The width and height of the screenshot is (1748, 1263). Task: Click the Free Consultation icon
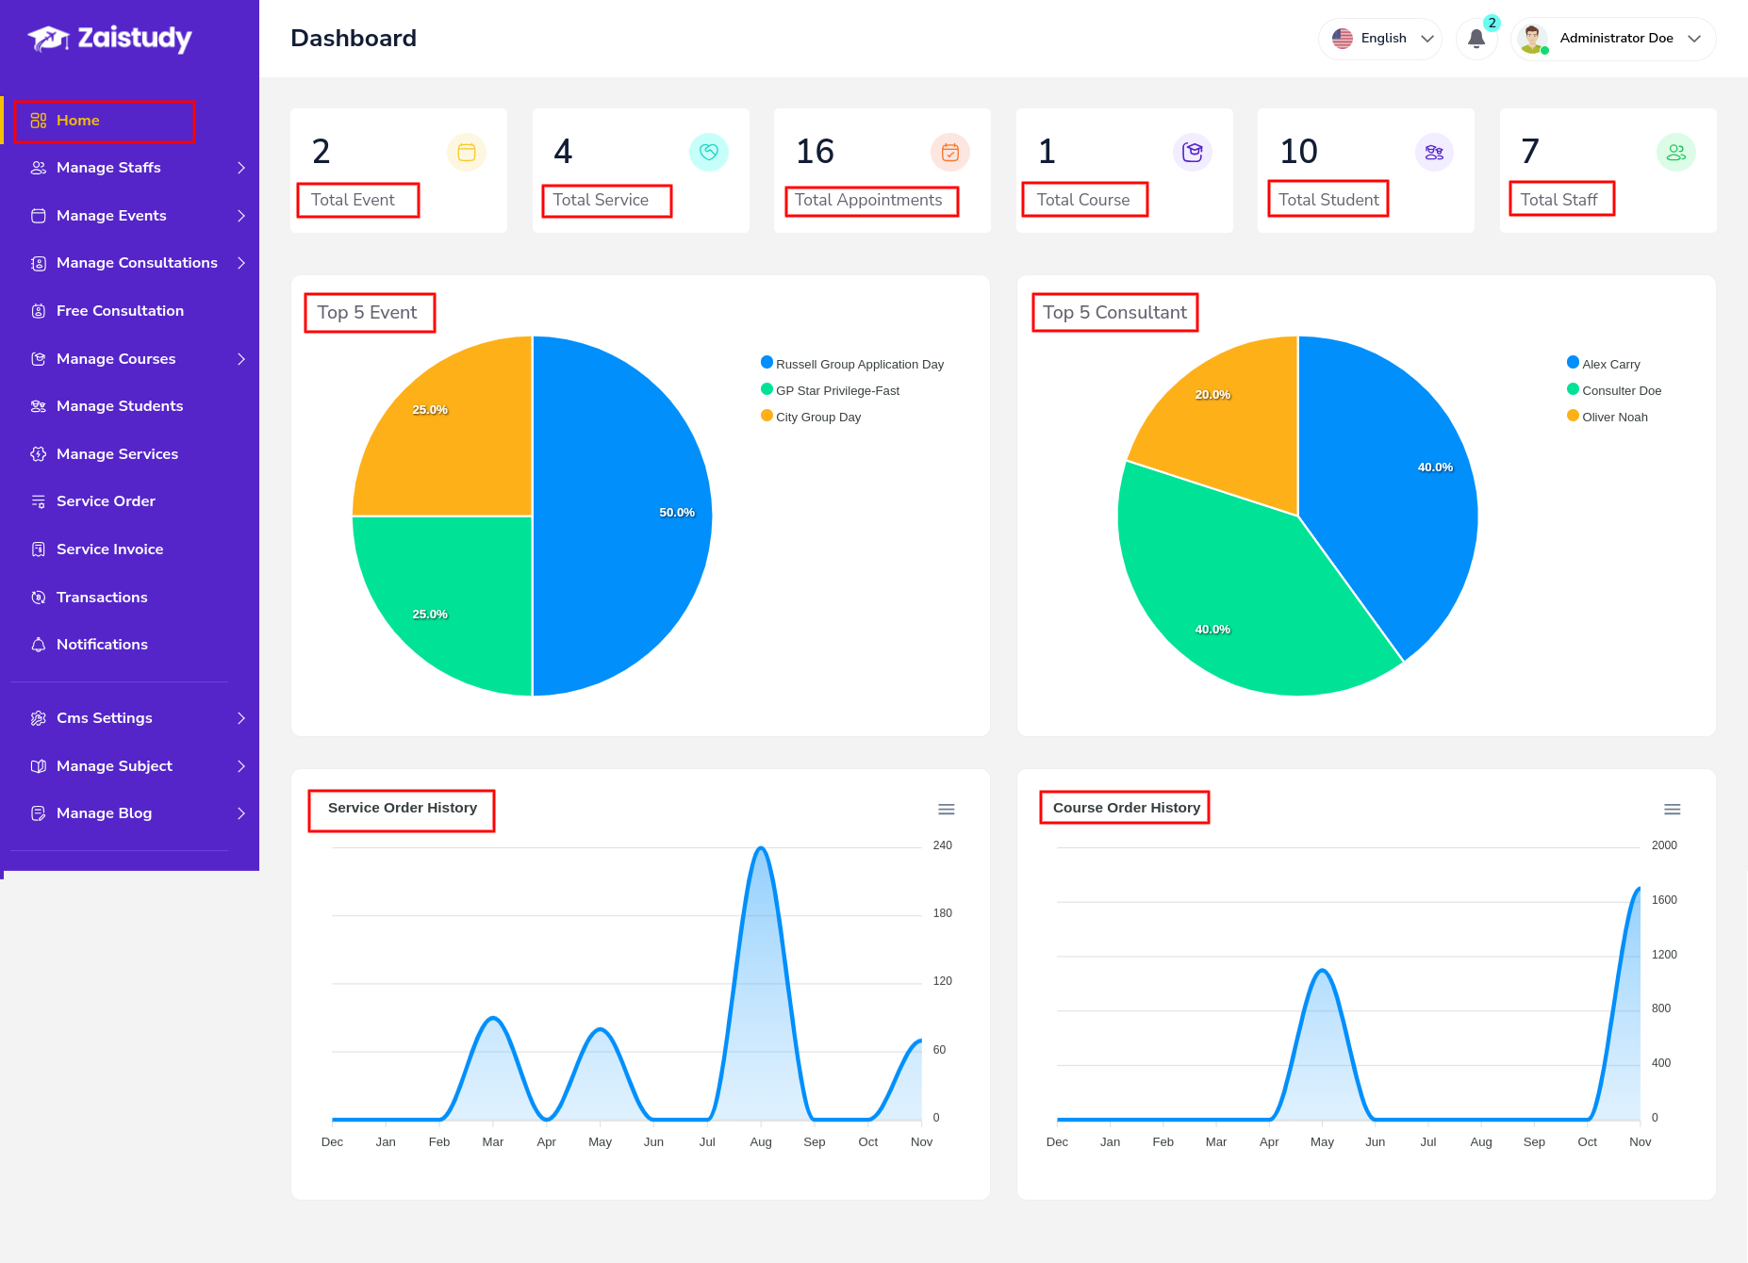(39, 311)
